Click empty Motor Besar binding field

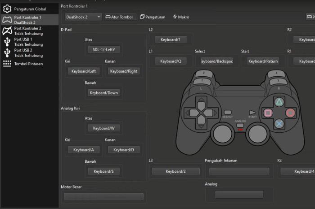point(103,196)
